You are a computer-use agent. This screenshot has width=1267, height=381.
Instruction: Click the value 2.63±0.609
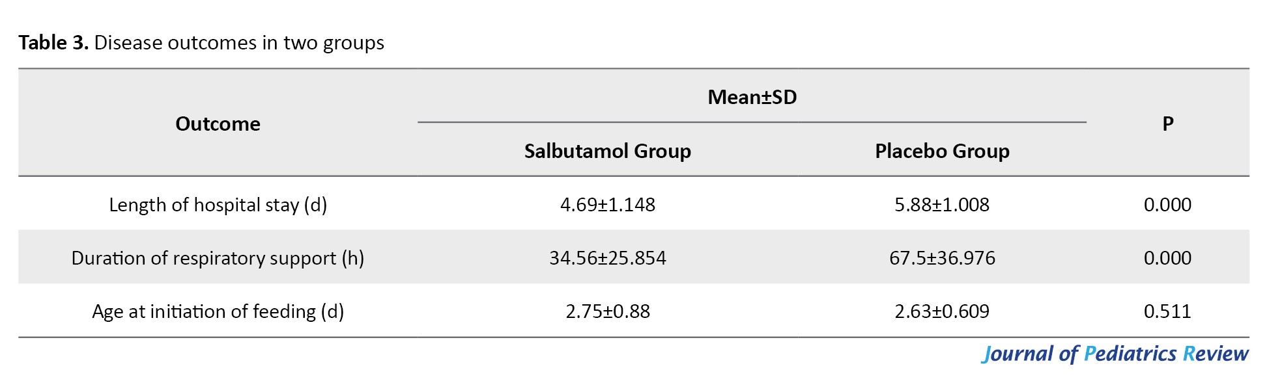[942, 311]
